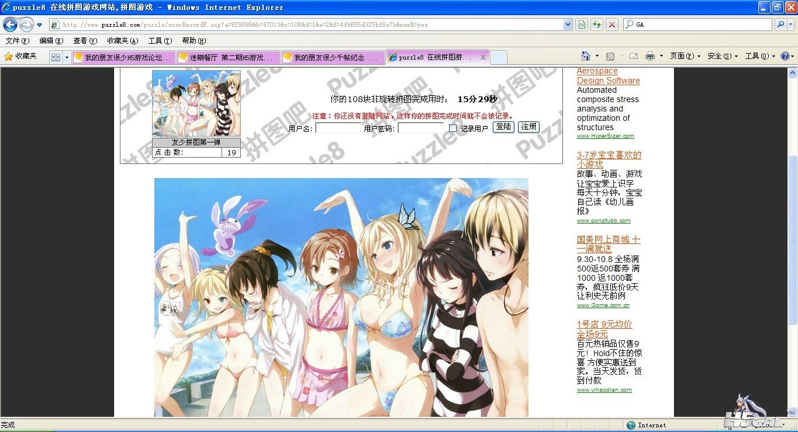The width and height of the screenshot is (798, 432).
Task: Click the 登陆 button
Action: pyautogui.click(x=503, y=127)
